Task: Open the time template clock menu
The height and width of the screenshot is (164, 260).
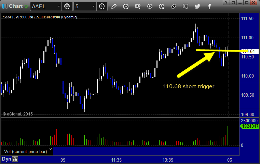Action: 102,6
